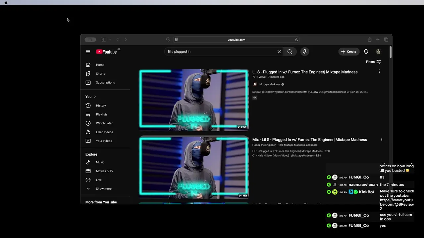Screen dimensions: 424x238
Task: Open more options for first video
Action: [x=379, y=71]
